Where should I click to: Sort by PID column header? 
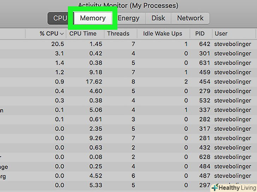pos(200,34)
